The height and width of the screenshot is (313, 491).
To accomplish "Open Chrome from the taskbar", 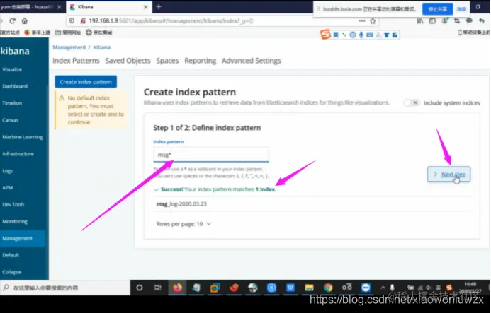I will (328, 288).
